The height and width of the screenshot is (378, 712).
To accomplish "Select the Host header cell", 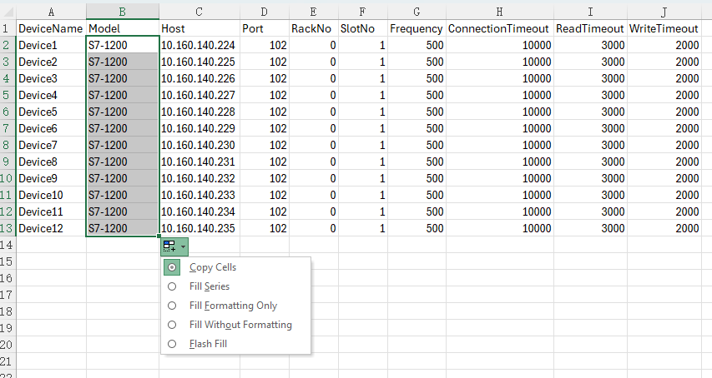I will [199, 28].
